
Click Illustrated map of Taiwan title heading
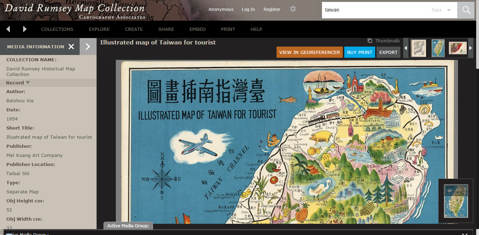coord(158,42)
